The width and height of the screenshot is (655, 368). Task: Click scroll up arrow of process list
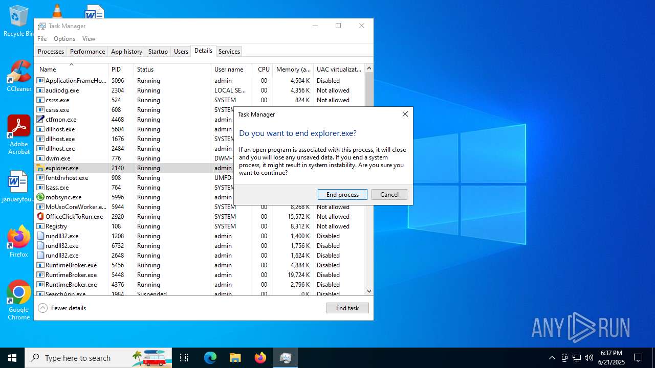coord(369,68)
